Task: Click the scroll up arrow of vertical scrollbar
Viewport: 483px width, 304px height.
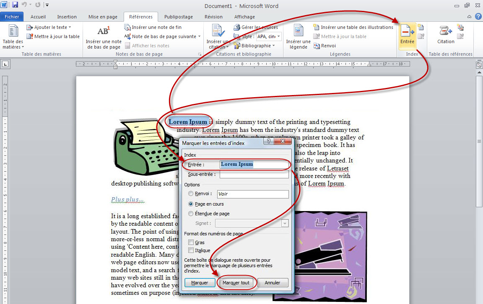Action: [x=479, y=72]
